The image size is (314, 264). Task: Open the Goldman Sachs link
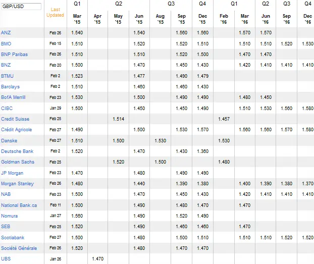(x=18, y=162)
